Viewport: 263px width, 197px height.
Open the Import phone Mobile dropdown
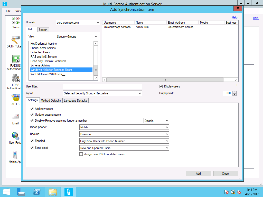[124, 127]
